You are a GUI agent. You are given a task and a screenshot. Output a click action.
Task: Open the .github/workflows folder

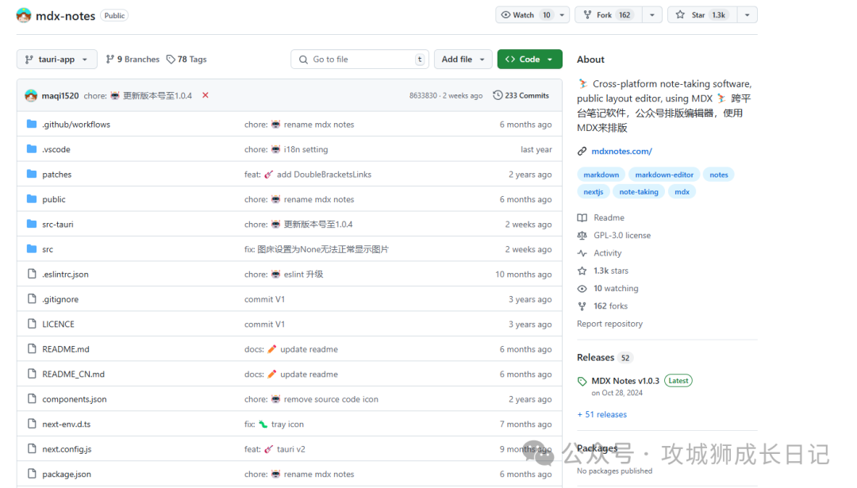tap(76, 125)
